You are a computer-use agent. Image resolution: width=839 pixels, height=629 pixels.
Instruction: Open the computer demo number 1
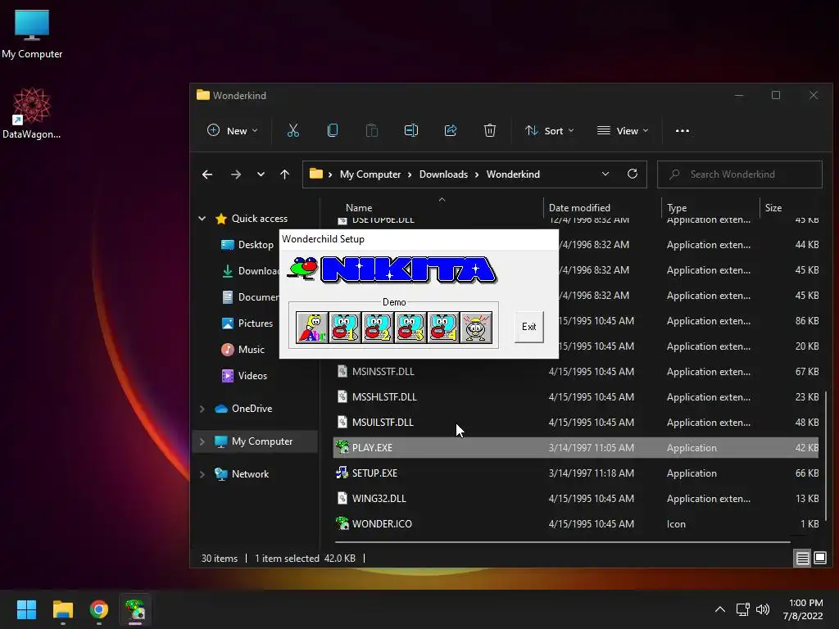[x=345, y=328]
